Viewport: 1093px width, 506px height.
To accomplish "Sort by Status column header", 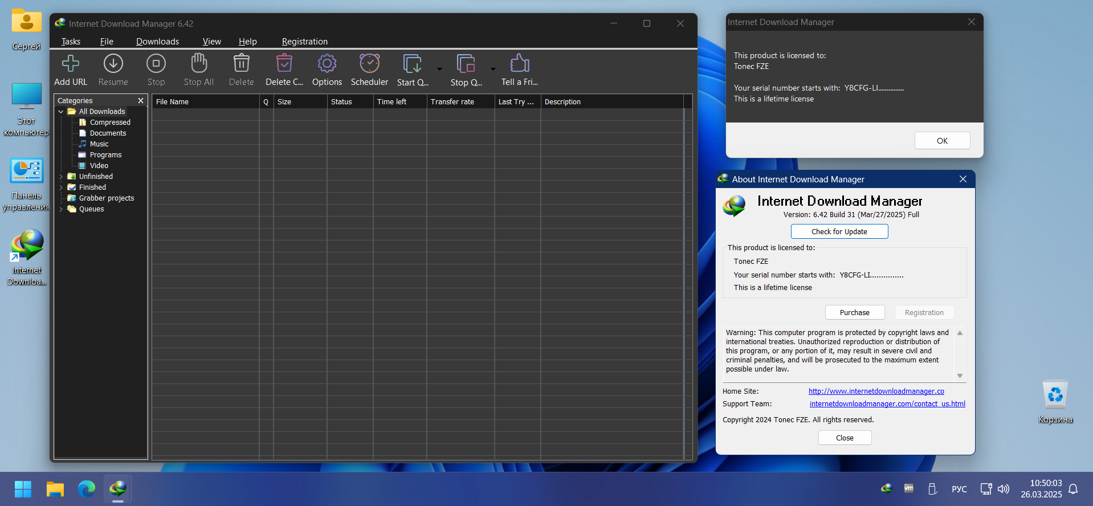I will coord(350,102).
